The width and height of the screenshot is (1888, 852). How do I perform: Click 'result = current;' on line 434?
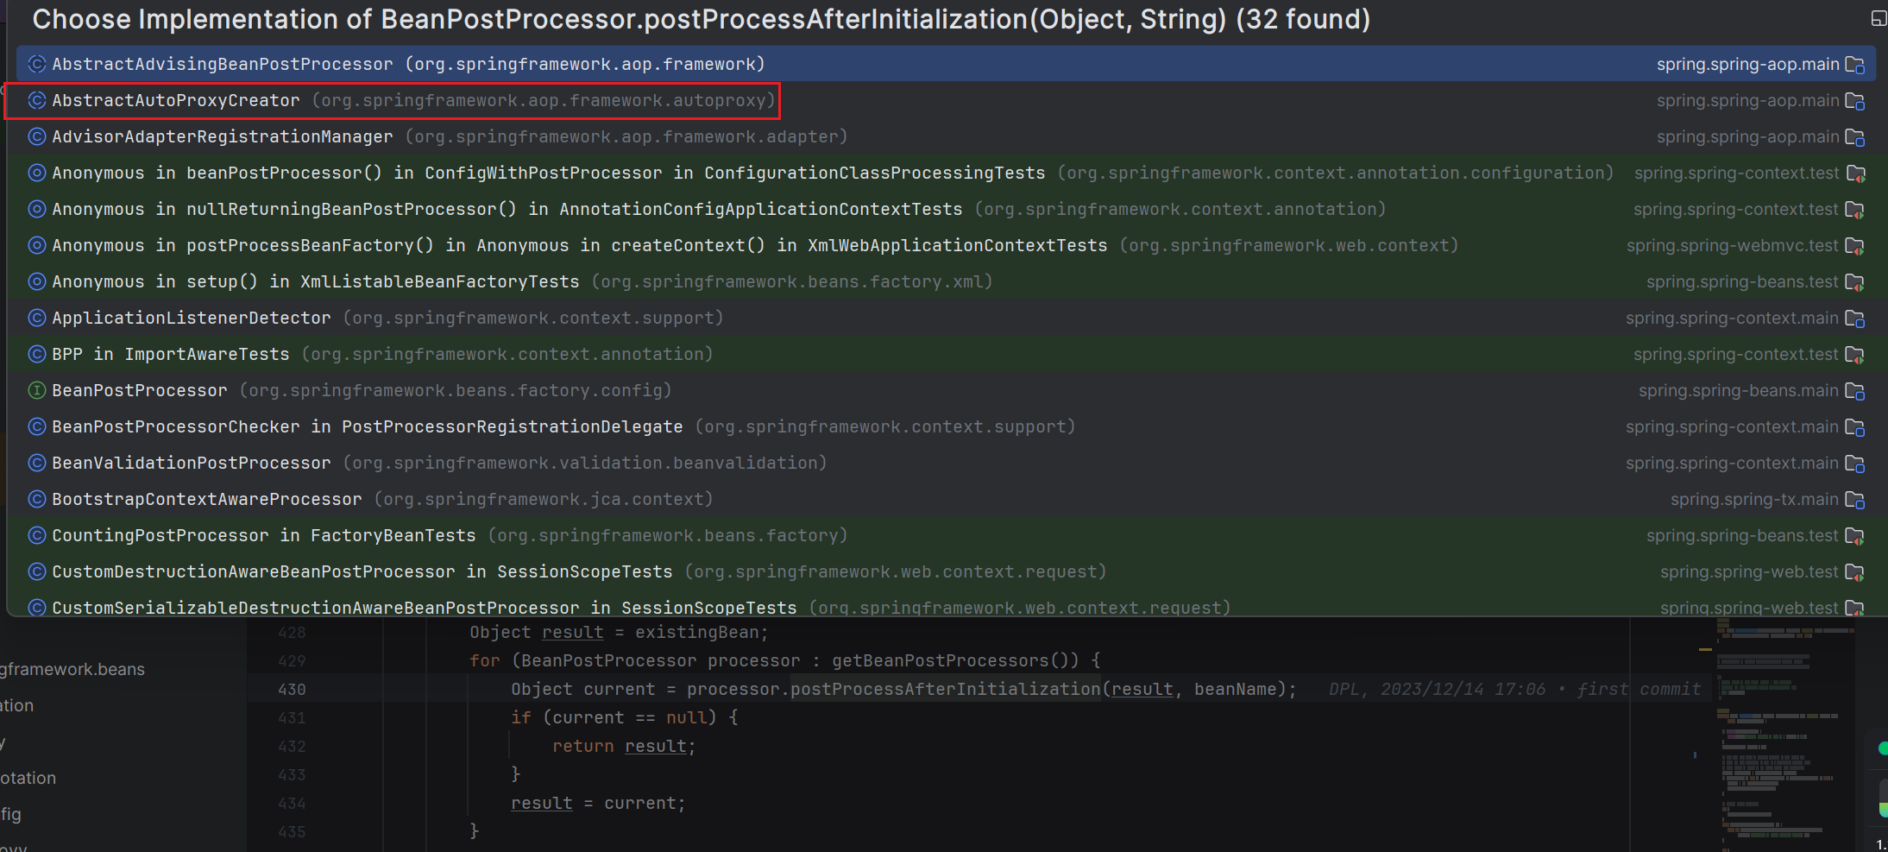point(598,803)
